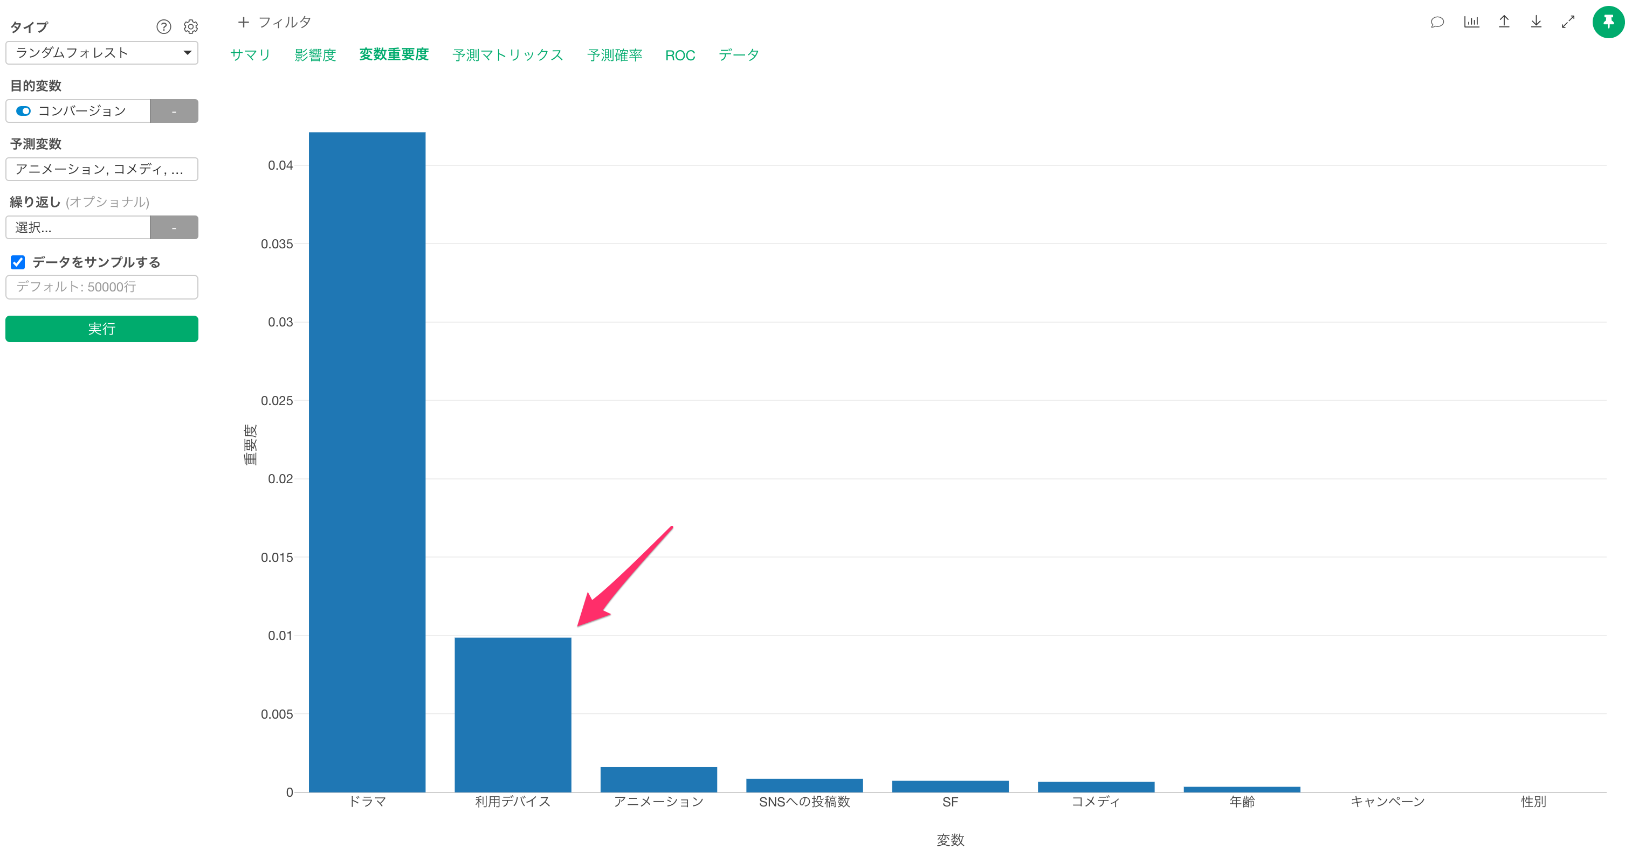Screen dimensions: 1625x849
Task: Open the ROC tab
Action: pos(679,55)
